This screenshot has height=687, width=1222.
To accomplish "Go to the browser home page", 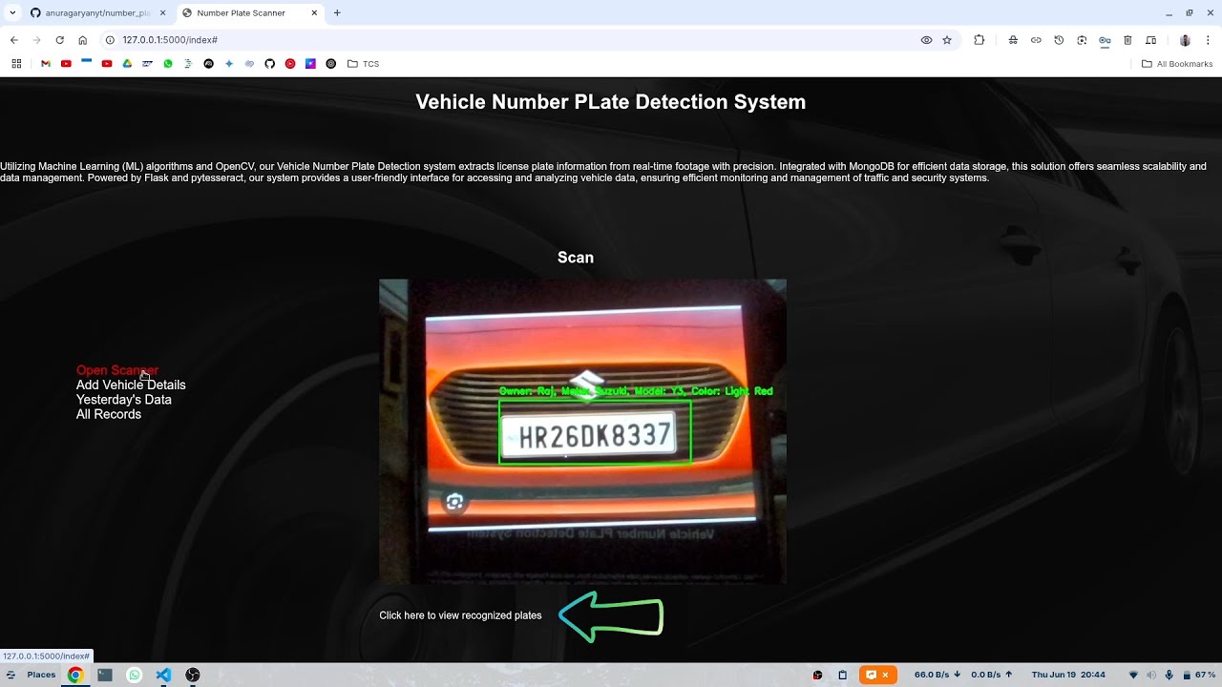I will coord(83,40).
